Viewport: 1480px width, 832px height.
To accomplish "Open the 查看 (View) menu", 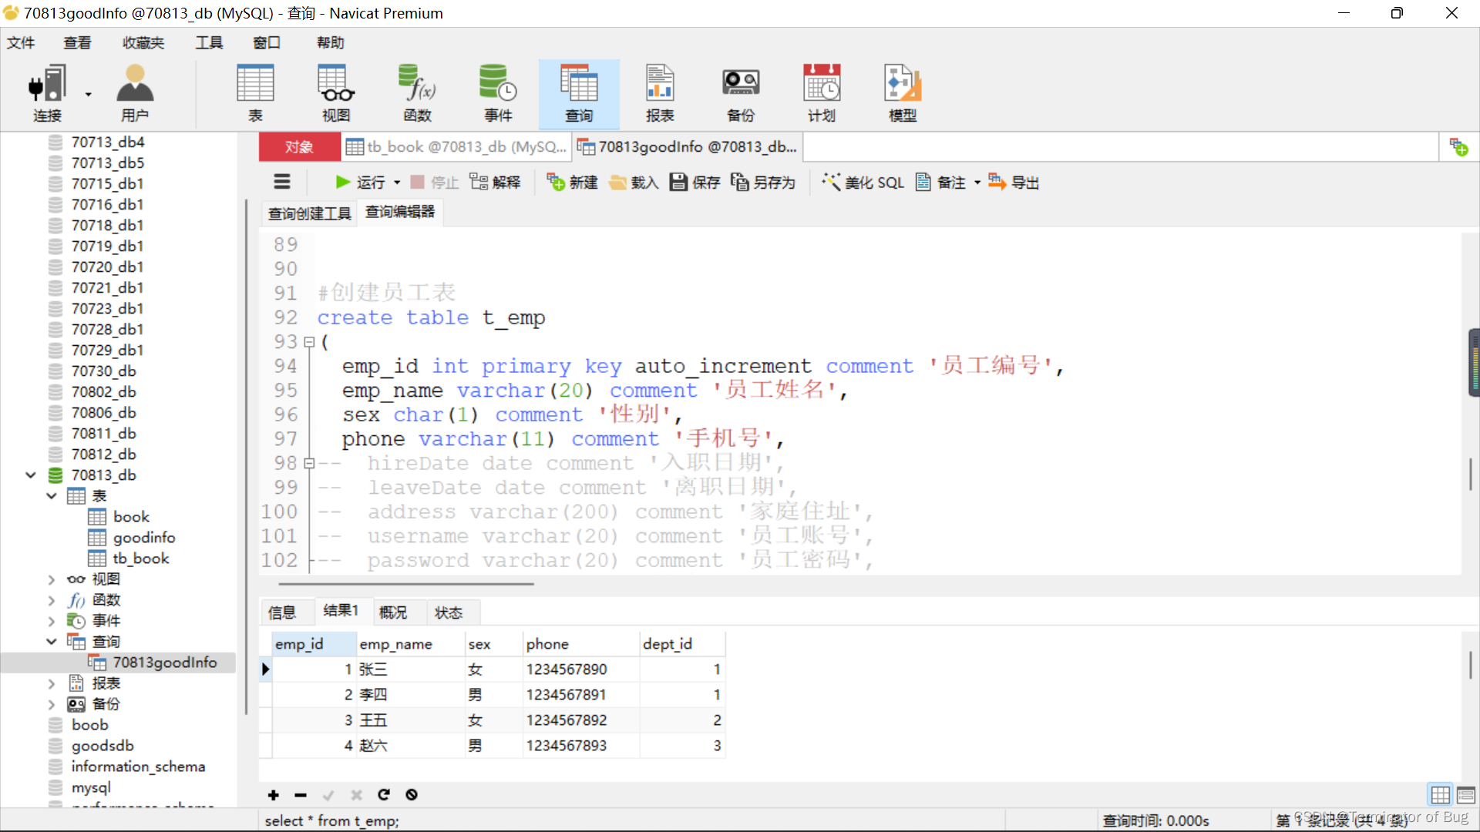I will (x=77, y=42).
